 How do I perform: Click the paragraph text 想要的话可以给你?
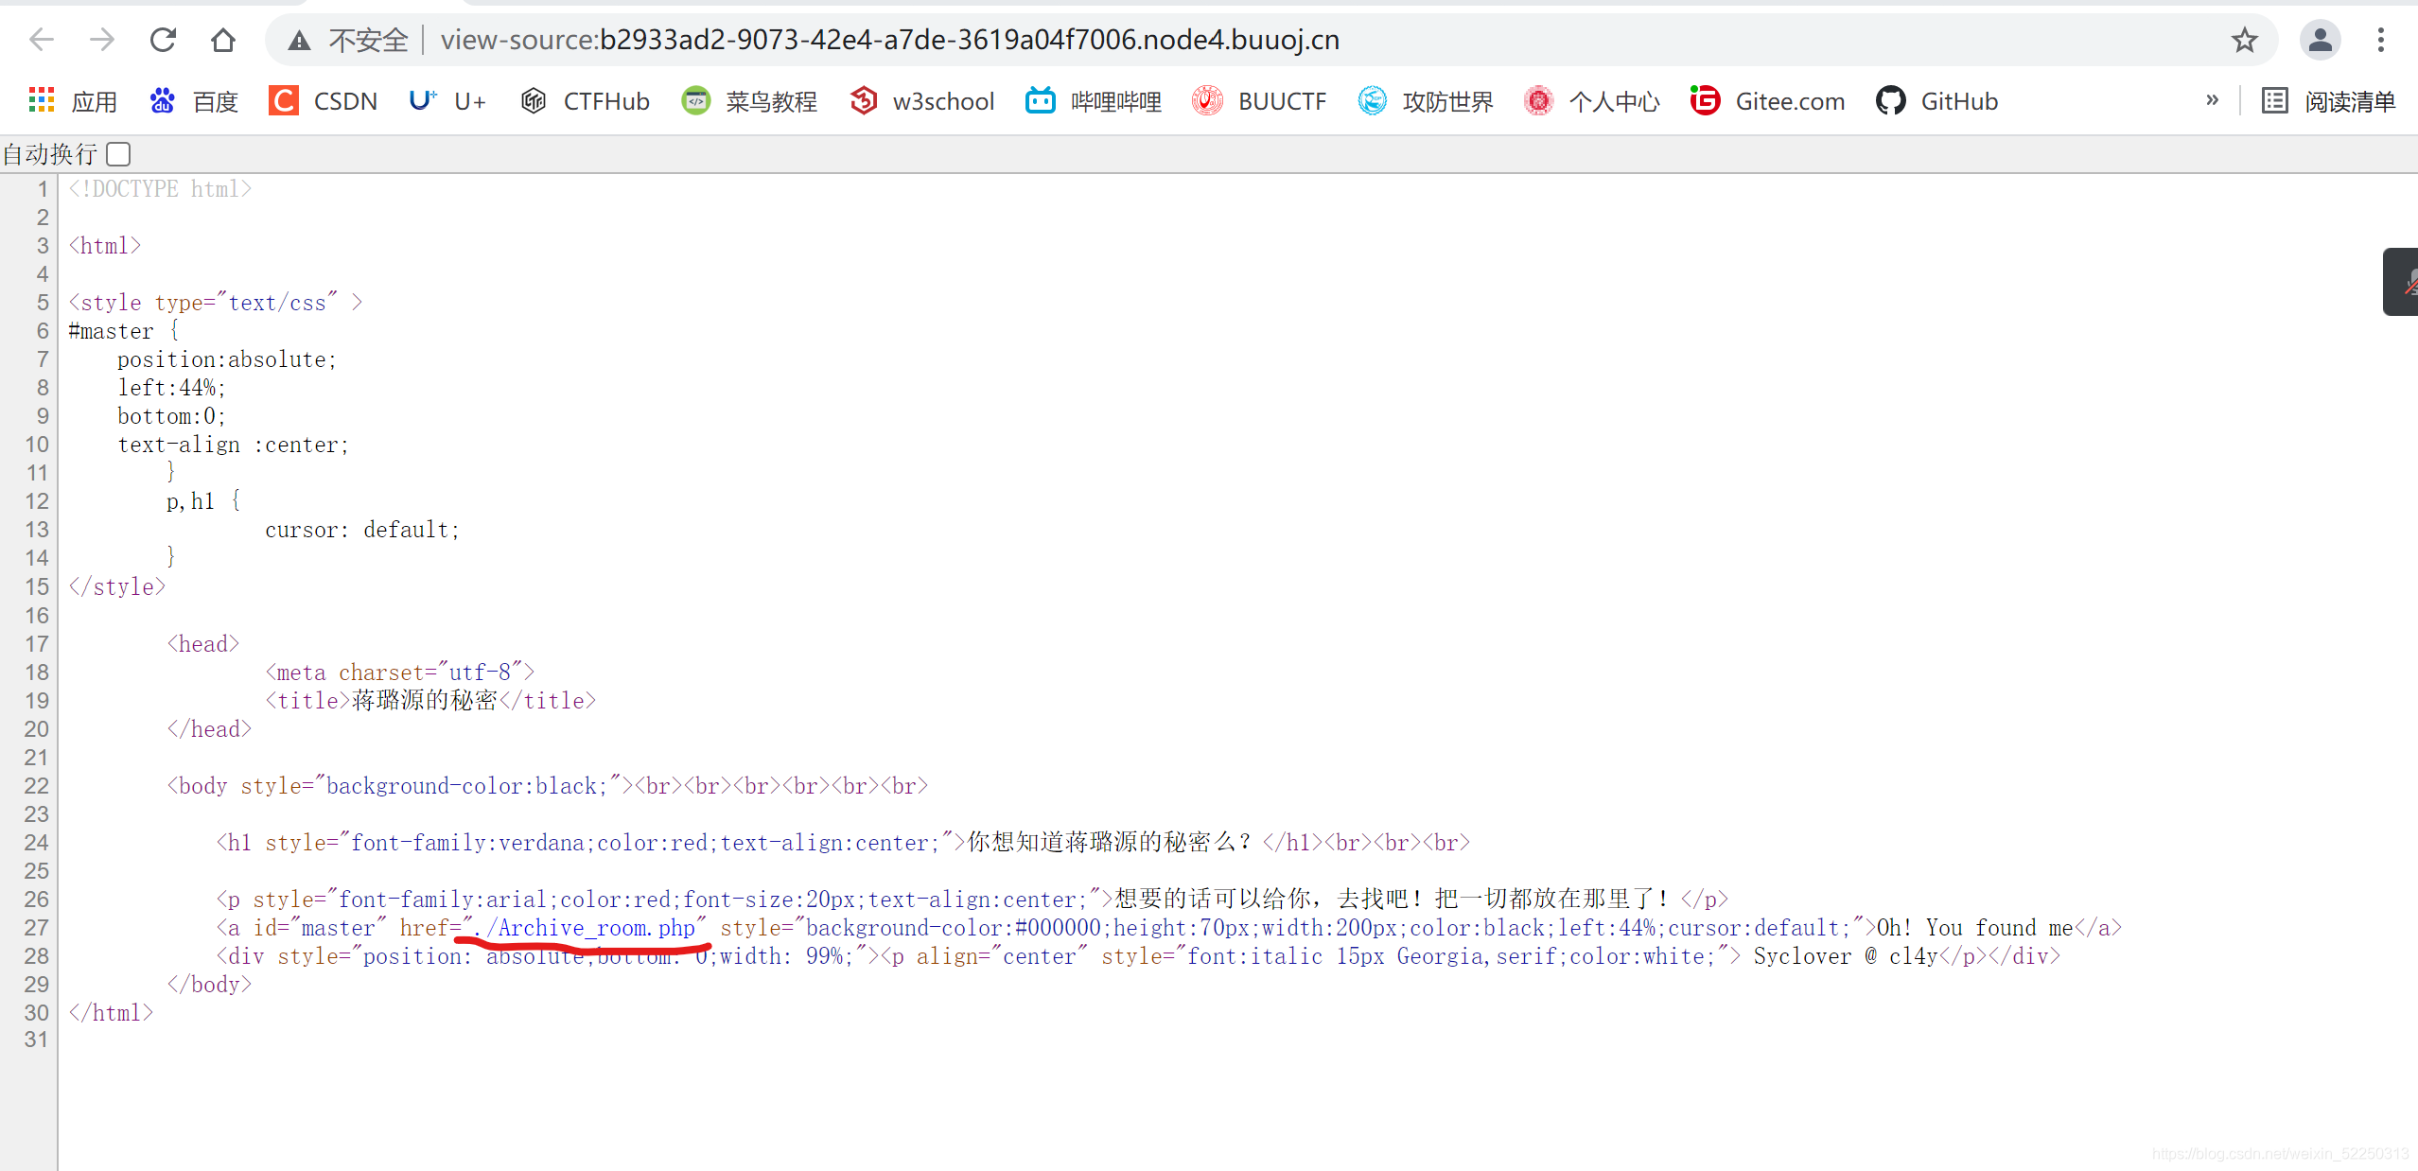click(1213, 899)
